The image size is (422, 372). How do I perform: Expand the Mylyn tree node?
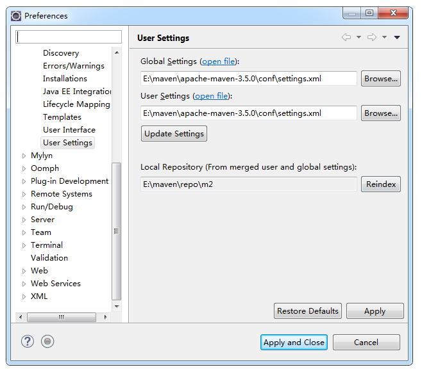24,156
